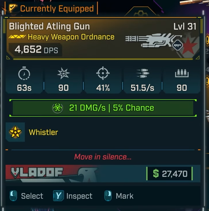The image size is (209, 211).
Task: Click the green corrosive biohazard icon
Action: coord(57,108)
